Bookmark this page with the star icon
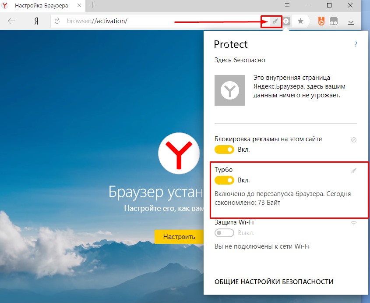370x303 pixels. pos(300,21)
